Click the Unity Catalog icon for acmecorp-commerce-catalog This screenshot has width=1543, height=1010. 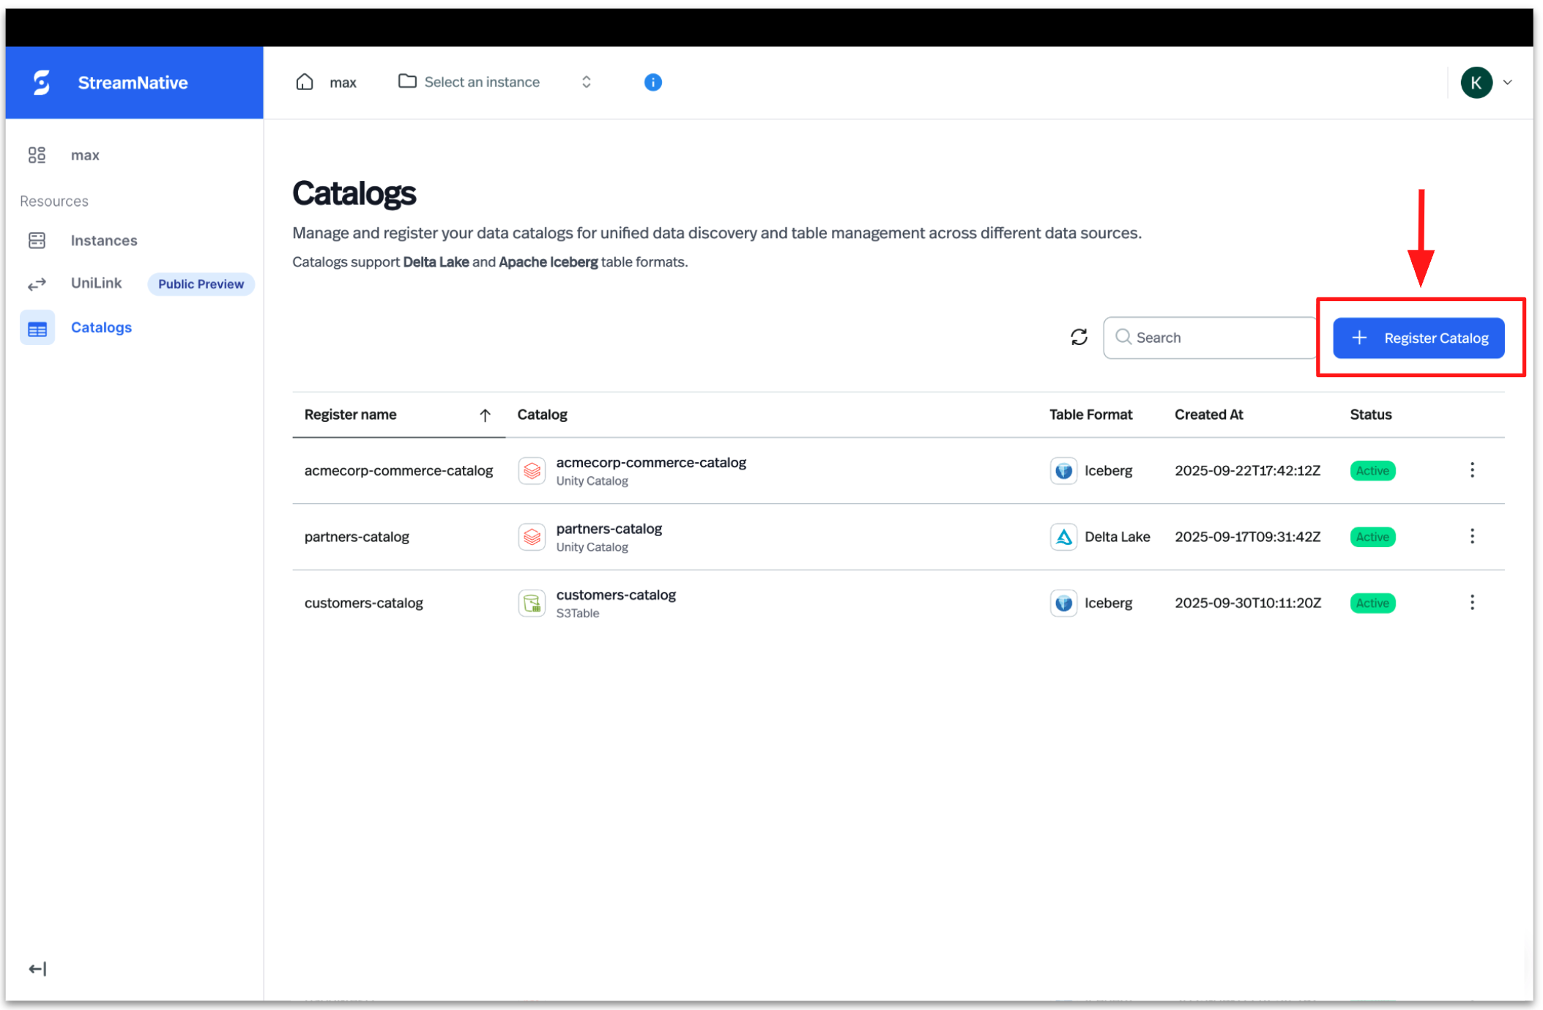532,471
